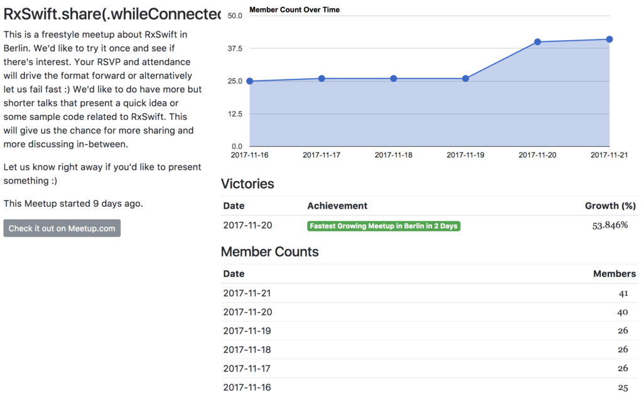Select the 2017-11-21 data point on chart
643x410 pixels.
pyautogui.click(x=609, y=39)
